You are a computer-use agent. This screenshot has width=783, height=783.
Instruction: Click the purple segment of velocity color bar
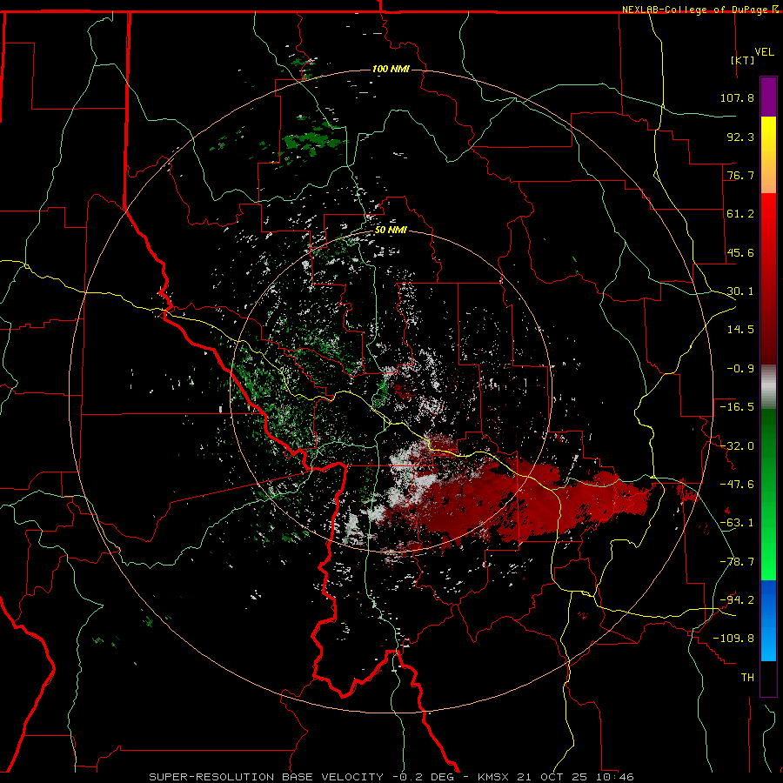click(768, 97)
